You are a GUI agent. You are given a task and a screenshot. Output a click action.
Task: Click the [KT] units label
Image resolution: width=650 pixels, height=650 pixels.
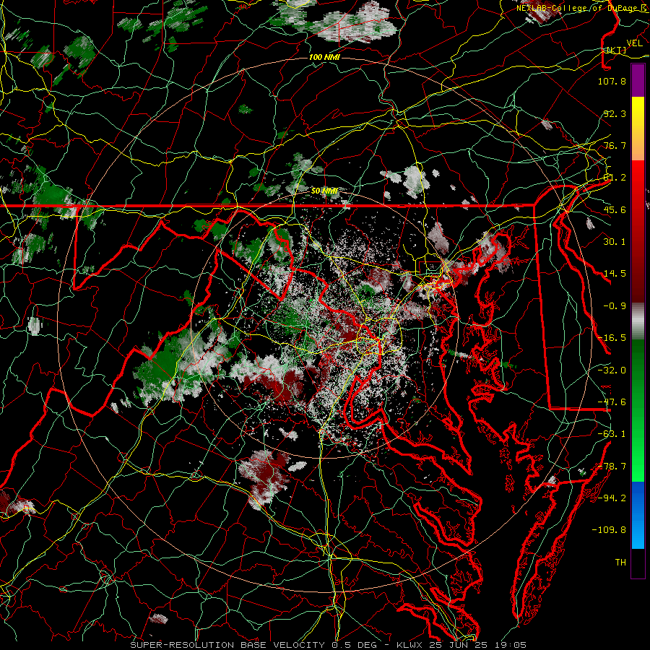coord(616,50)
